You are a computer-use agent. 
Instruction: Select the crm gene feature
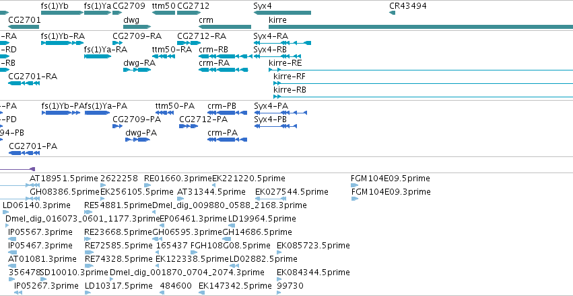coord(225,27)
